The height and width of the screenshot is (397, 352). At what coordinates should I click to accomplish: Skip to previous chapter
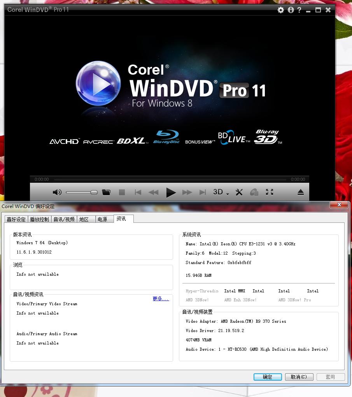138,192
